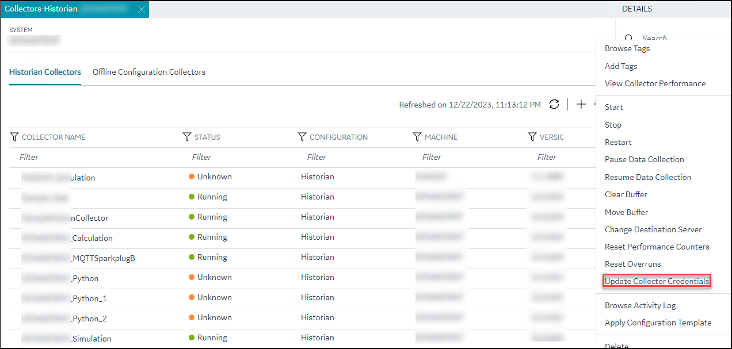
Task: Click the refreshed timestamp text
Action: (470, 105)
